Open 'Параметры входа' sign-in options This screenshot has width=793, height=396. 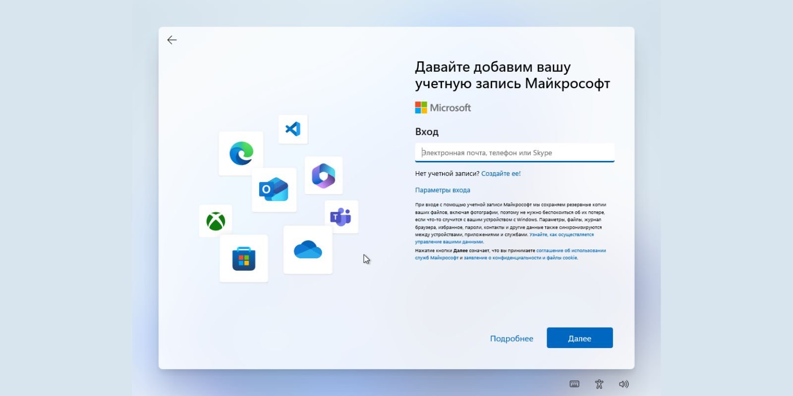pos(443,190)
